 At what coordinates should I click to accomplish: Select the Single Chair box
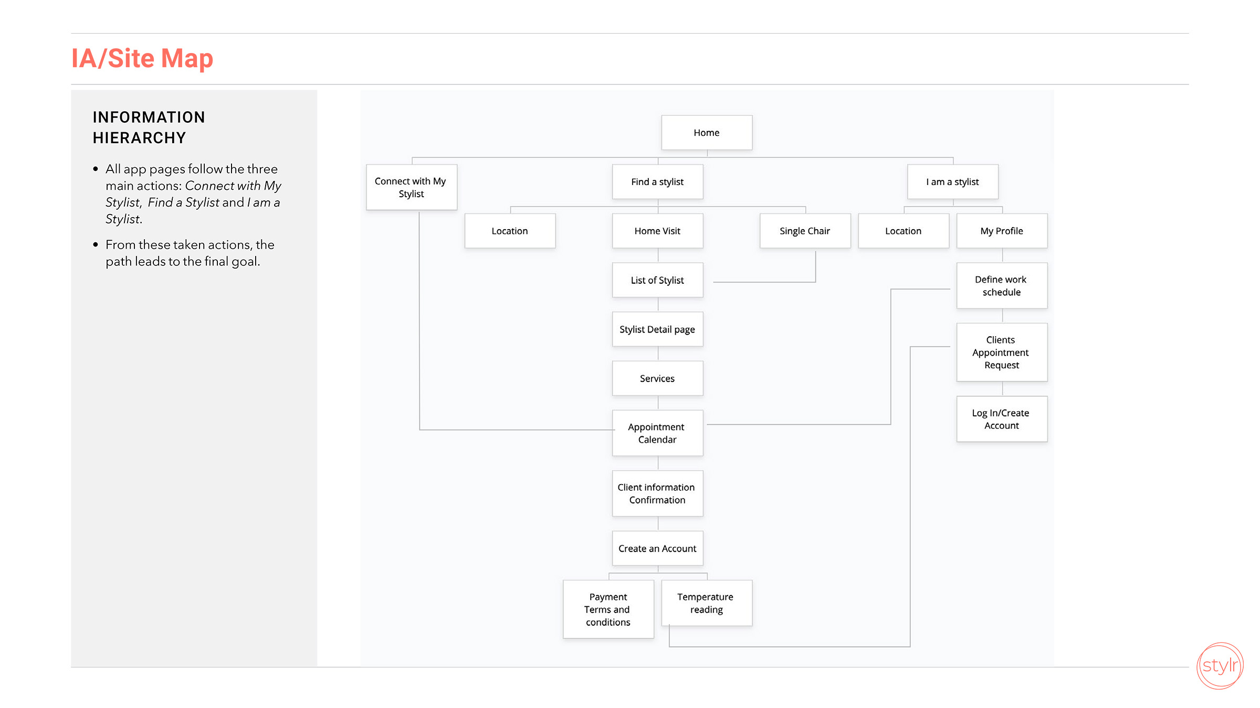coord(805,231)
